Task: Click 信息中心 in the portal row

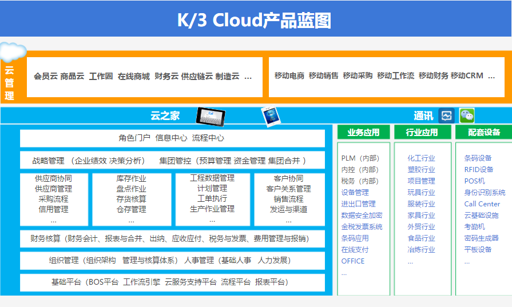Action: coord(171,138)
